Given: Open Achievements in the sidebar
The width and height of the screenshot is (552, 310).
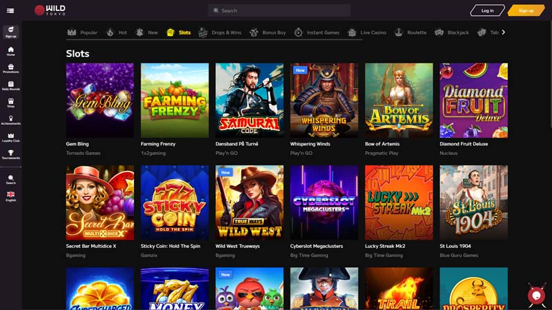Looking at the screenshot, I should (x=10, y=121).
